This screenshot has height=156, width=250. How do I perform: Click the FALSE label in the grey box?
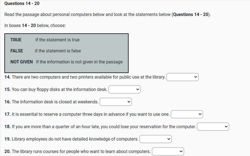coord(17,51)
